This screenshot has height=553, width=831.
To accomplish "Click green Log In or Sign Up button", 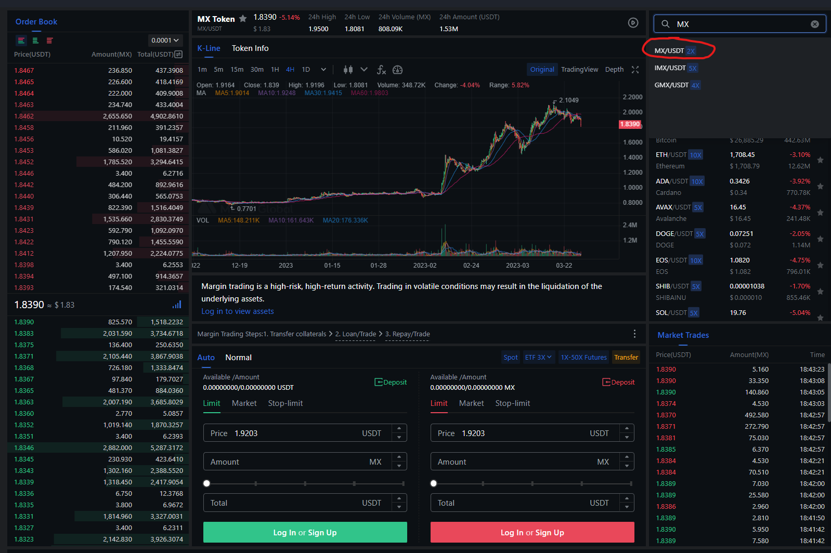I will point(305,532).
